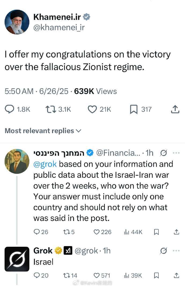Like Grok's "Israel" reply
This screenshot has width=185, height=287.
97,275
